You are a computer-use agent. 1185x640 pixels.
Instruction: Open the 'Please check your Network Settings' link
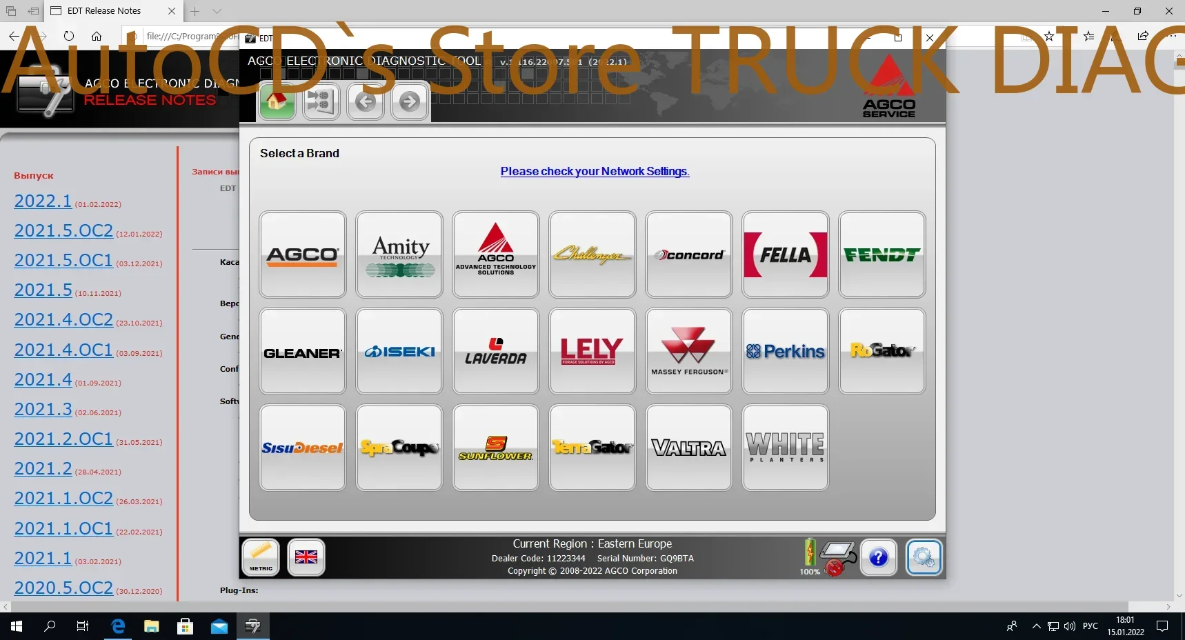(x=595, y=171)
